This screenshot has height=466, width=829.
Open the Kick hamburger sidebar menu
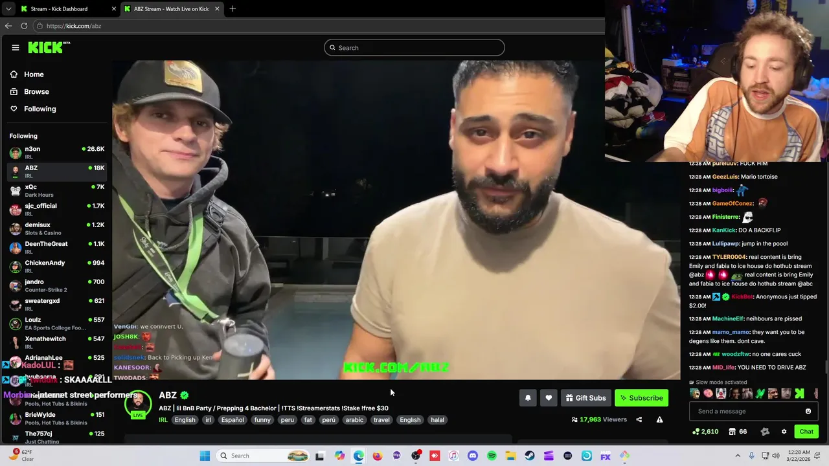(x=16, y=47)
